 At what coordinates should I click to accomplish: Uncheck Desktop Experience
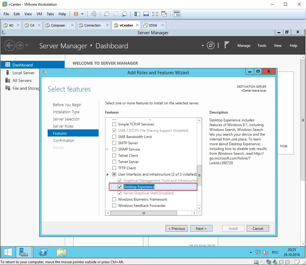120,187
